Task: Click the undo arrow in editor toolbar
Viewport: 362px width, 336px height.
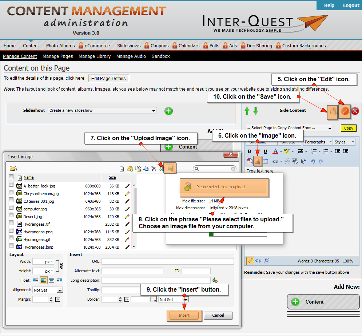Action: [313, 161]
